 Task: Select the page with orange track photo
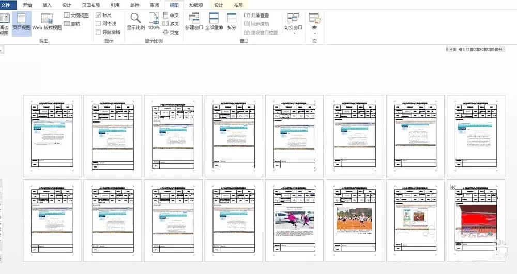click(x=355, y=221)
